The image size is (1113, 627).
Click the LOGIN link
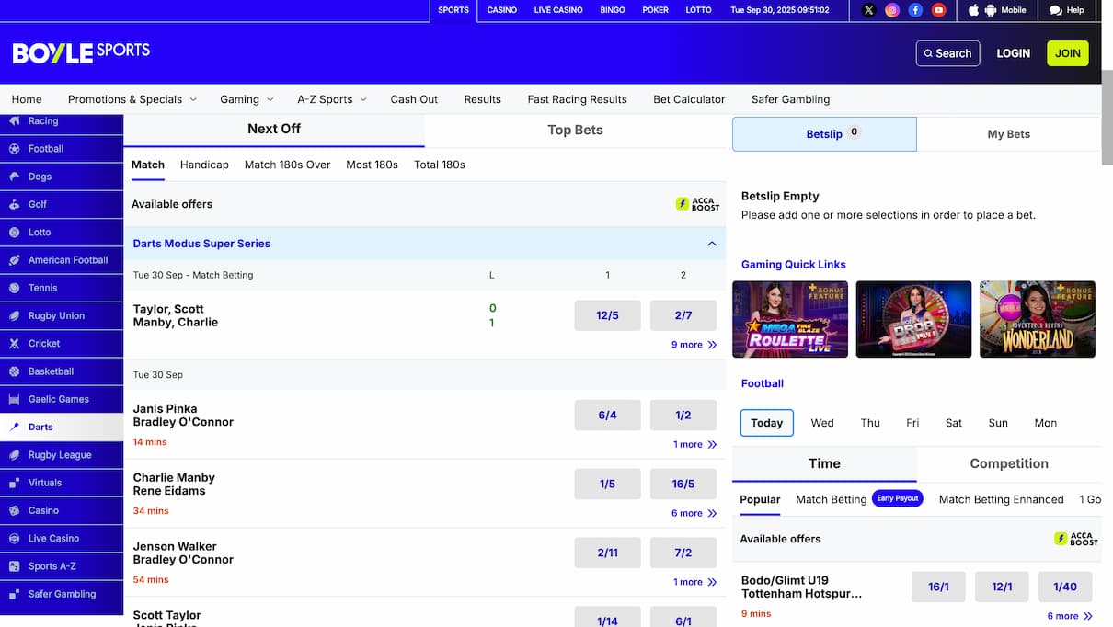[1013, 53]
